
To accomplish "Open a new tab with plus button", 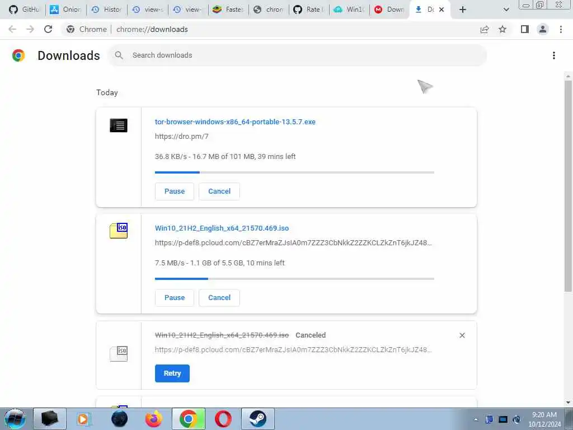I will 463,10.
